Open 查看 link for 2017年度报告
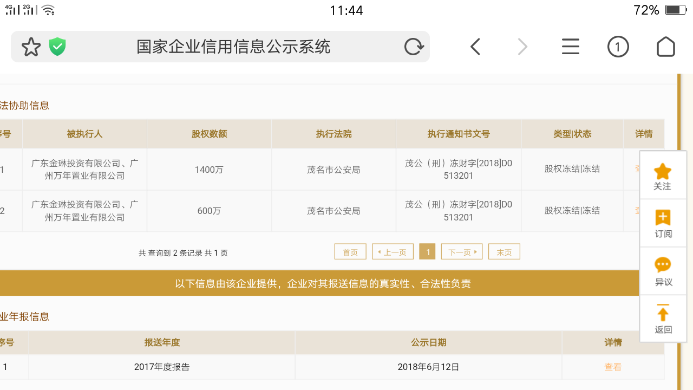Screen dimensions: 693x390 [x=613, y=367]
